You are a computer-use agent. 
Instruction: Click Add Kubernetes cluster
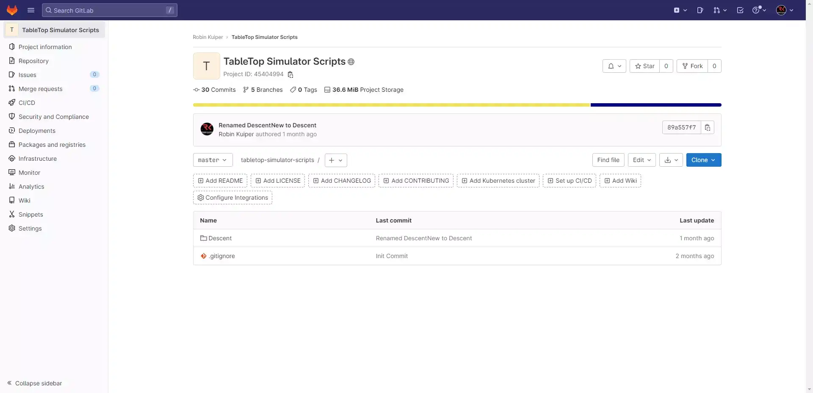pyautogui.click(x=498, y=181)
